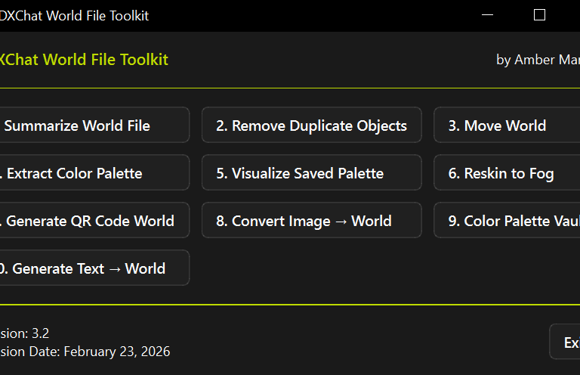Choose Reskin to Fog
Screen dimensions: 580x375
pyautogui.click(x=506, y=173)
